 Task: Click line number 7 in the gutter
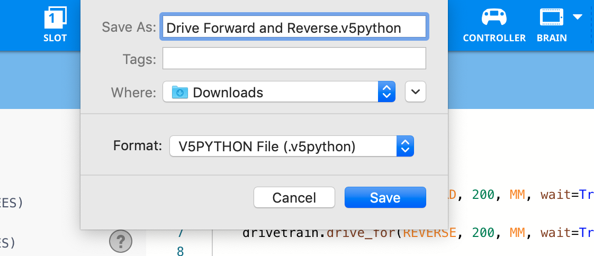coord(180,233)
